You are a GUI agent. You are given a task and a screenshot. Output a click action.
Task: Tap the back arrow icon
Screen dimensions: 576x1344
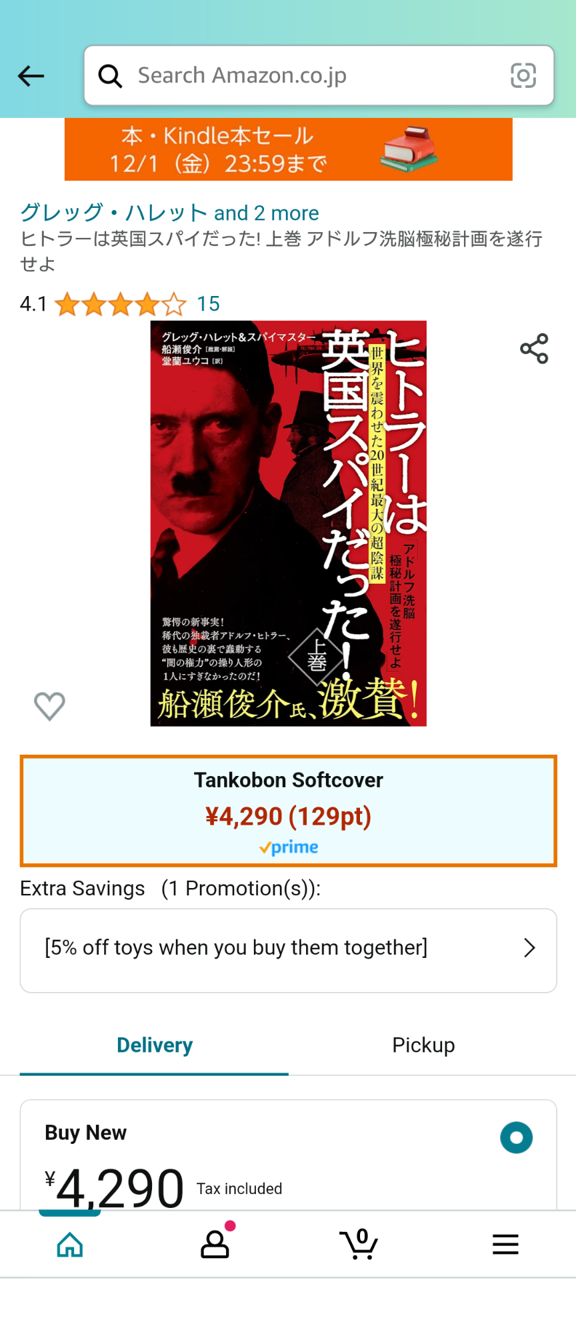(31, 76)
